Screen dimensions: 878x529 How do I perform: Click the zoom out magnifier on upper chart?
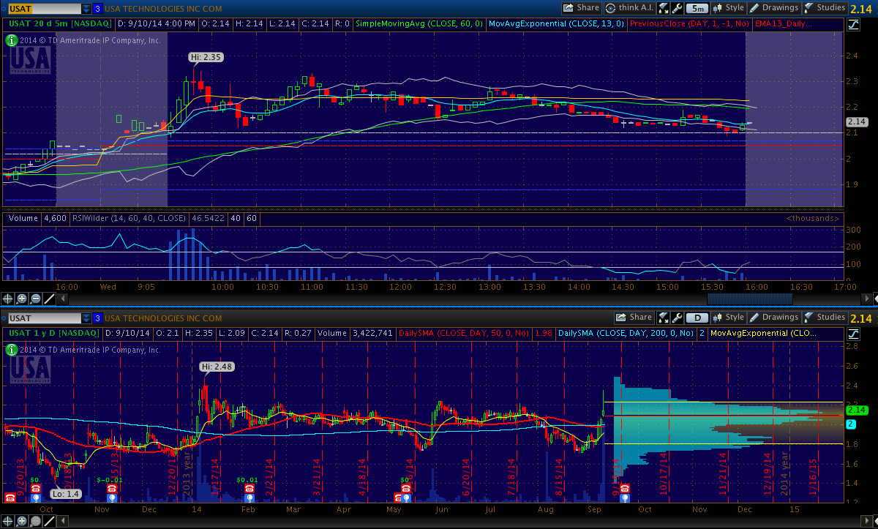(36, 299)
